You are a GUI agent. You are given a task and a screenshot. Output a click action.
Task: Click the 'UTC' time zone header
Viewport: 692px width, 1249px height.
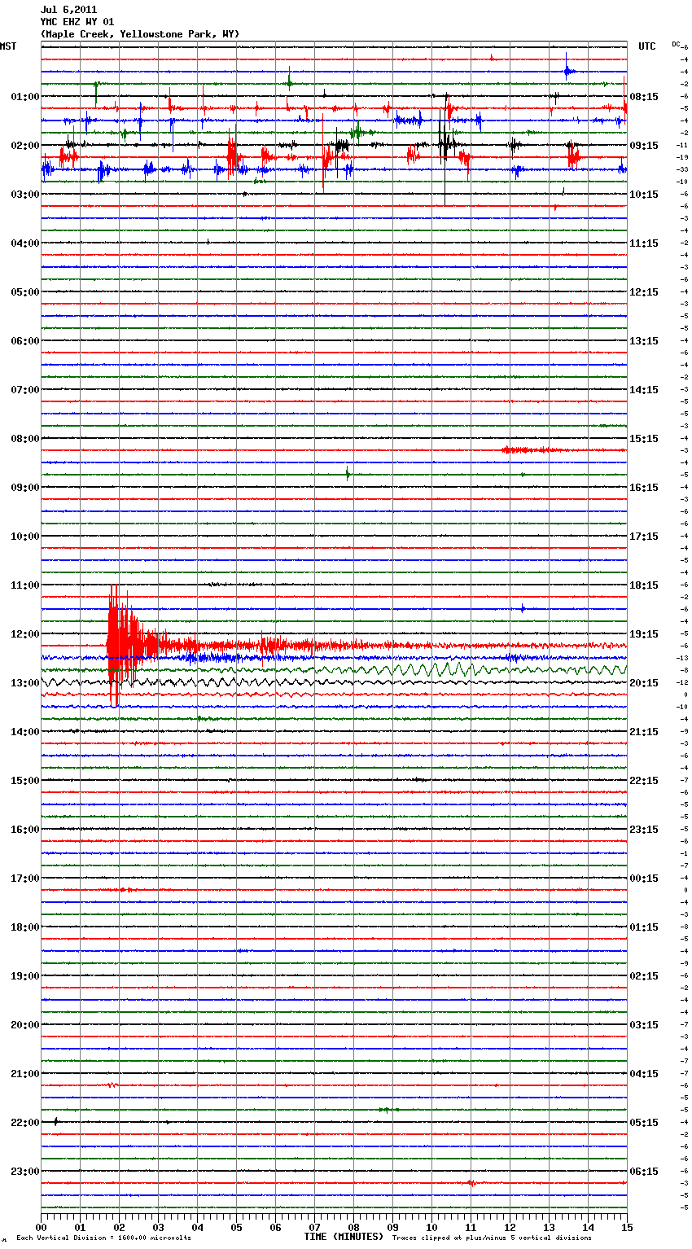[647, 46]
